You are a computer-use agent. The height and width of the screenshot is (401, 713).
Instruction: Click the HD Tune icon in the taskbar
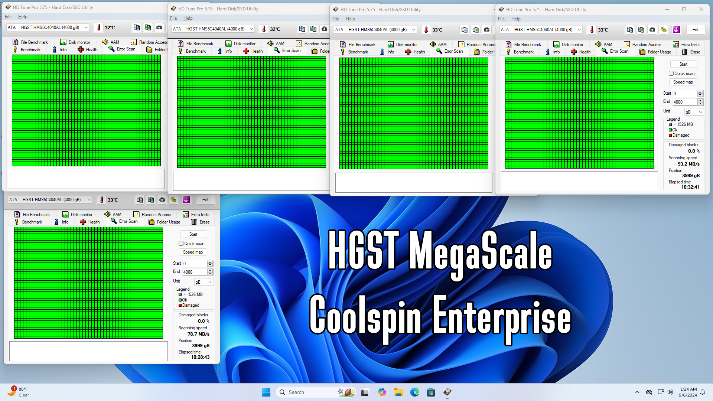coord(447,392)
